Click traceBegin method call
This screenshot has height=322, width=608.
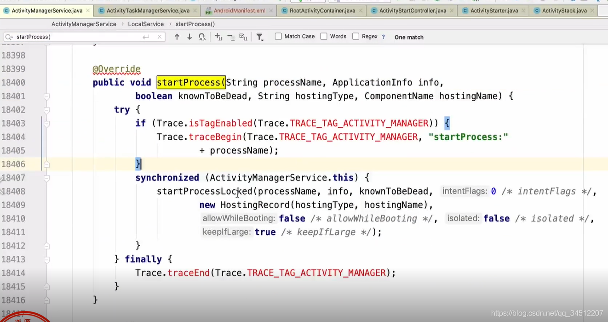tap(215, 137)
